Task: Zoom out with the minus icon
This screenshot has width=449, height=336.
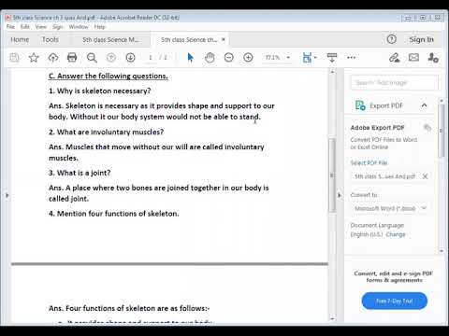Action: coord(229,58)
